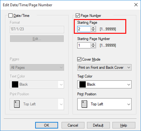This screenshot has height=131, width=141.
Task: Close the Edit Date/Time/Page Number dialog
Action: click(136, 5)
